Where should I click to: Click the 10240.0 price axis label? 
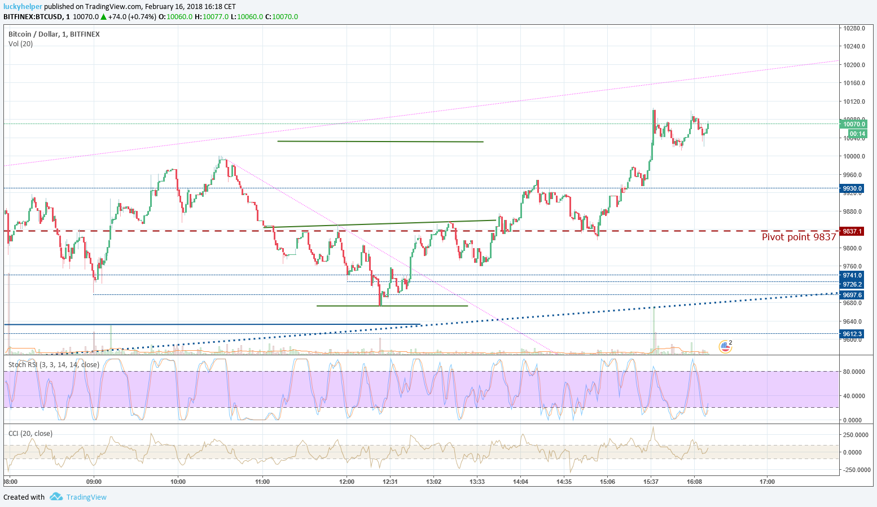pos(854,46)
